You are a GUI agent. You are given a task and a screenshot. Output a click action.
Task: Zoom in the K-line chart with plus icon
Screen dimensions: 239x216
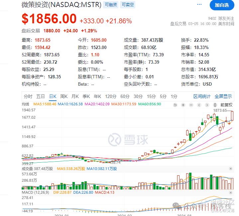click(x=183, y=105)
